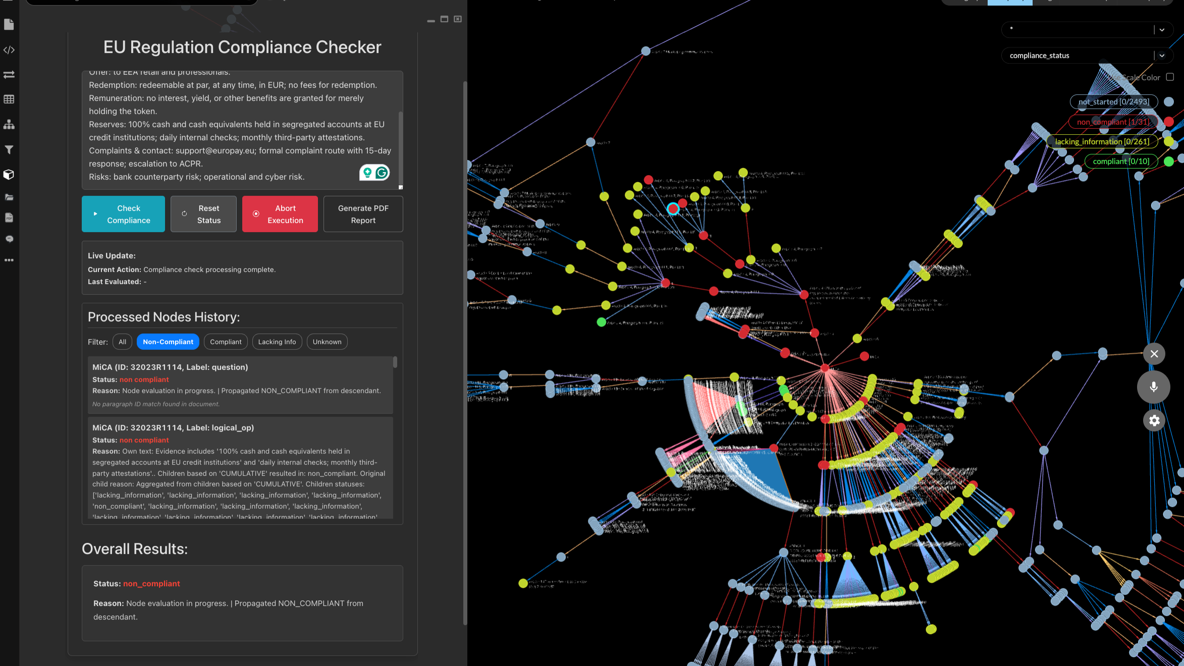Viewport: 1184px width, 666px height.
Task: Click the table grid sidebar icon
Action: pos(9,99)
